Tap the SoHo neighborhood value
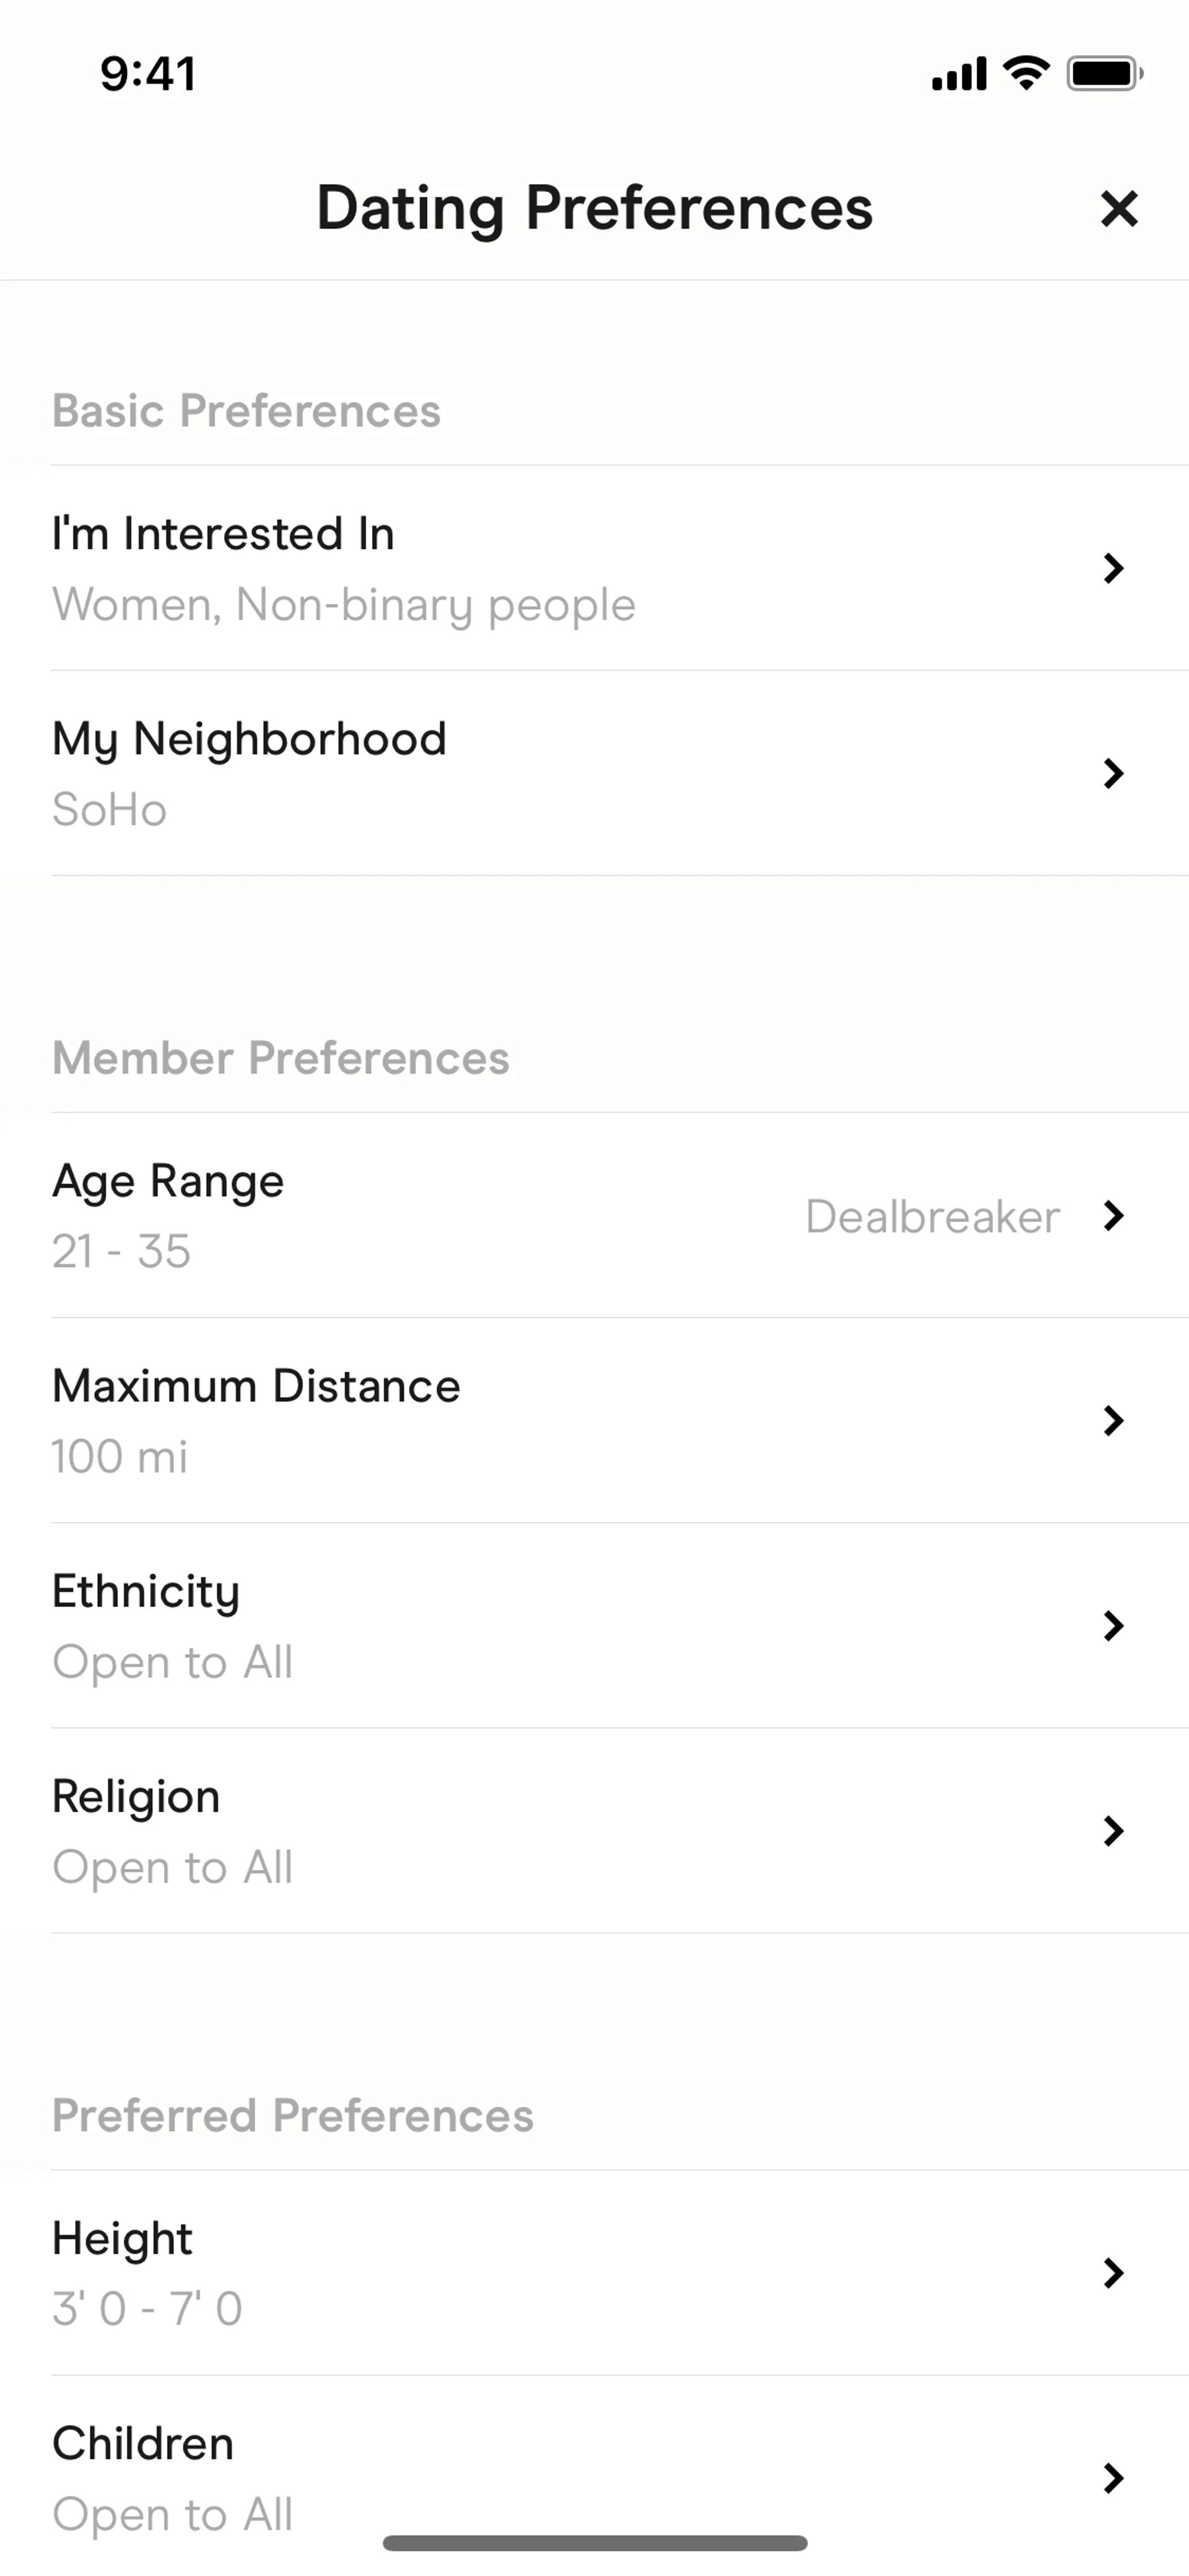Viewport: 1189px width, 2576px height. pos(110,810)
